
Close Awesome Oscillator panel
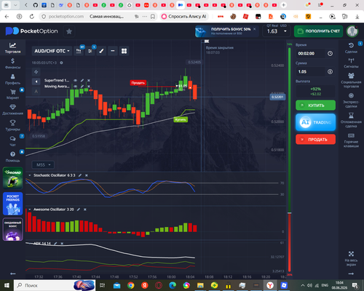pyautogui.click(x=85, y=210)
